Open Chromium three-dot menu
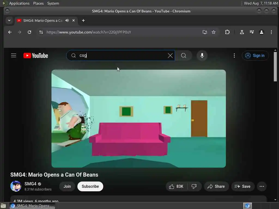The width and height of the screenshot is (279, 209). click(x=271, y=32)
